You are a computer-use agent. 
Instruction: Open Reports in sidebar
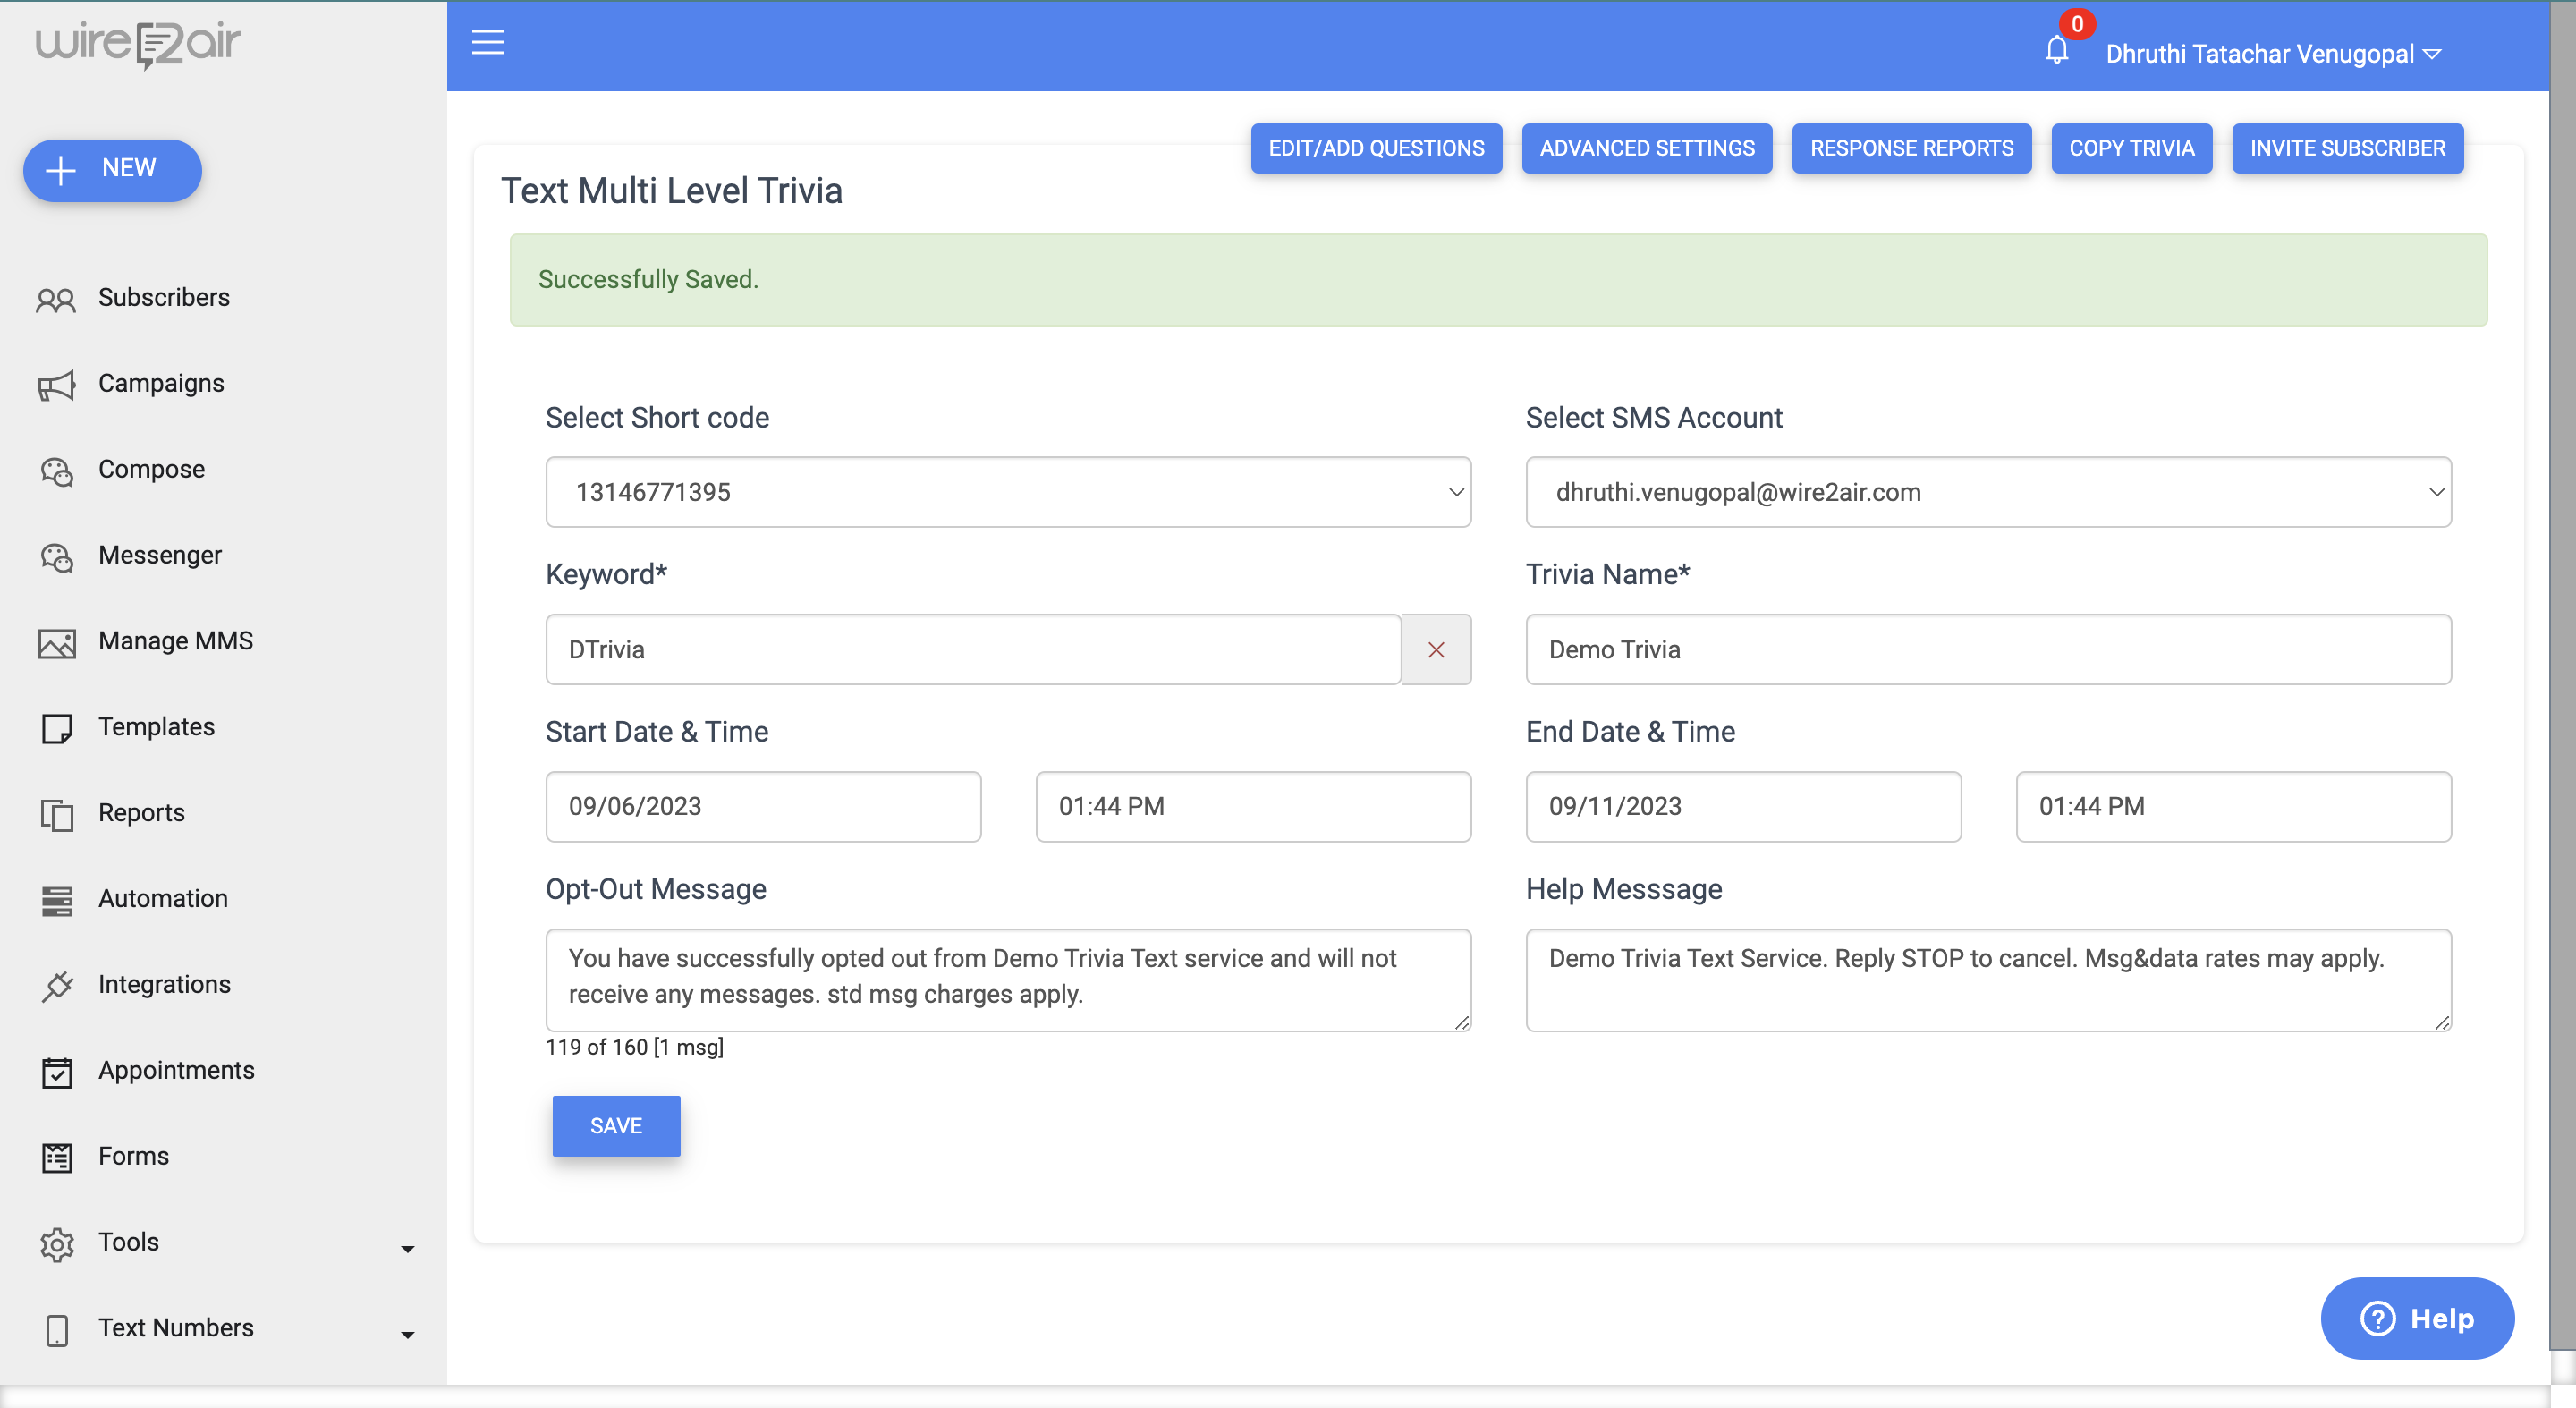(x=141, y=812)
